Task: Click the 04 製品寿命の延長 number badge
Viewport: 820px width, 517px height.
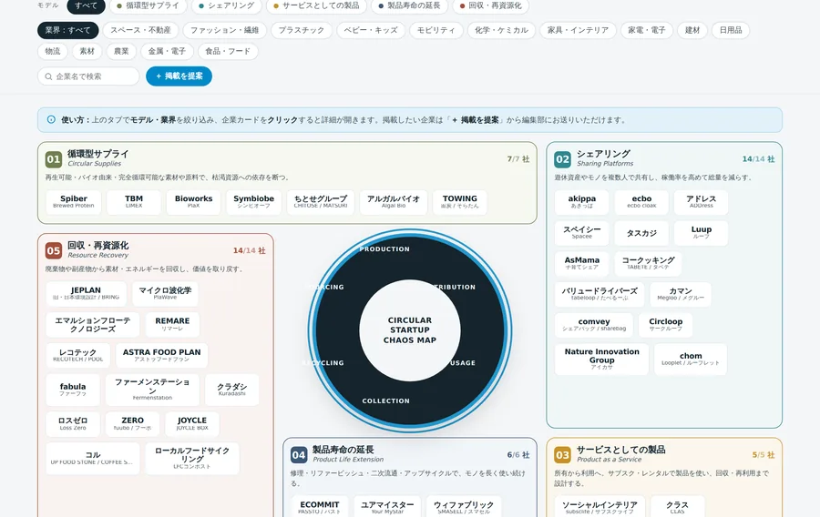Action: pyautogui.click(x=299, y=455)
